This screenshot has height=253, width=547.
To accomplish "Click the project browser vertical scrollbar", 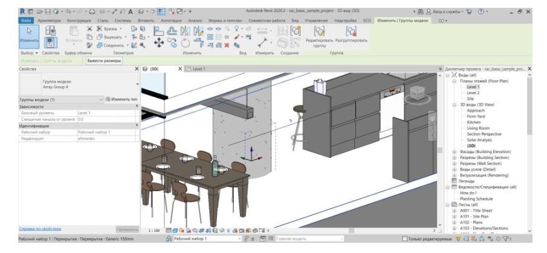I will click(x=529, y=105).
